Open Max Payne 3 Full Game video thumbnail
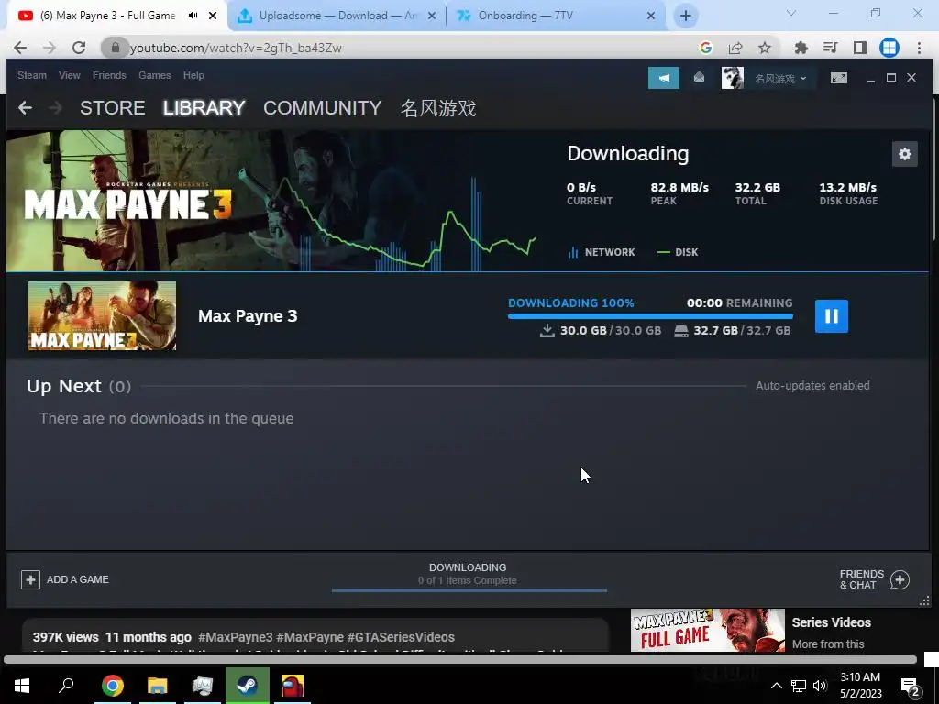The width and height of the screenshot is (939, 704). [707, 630]
